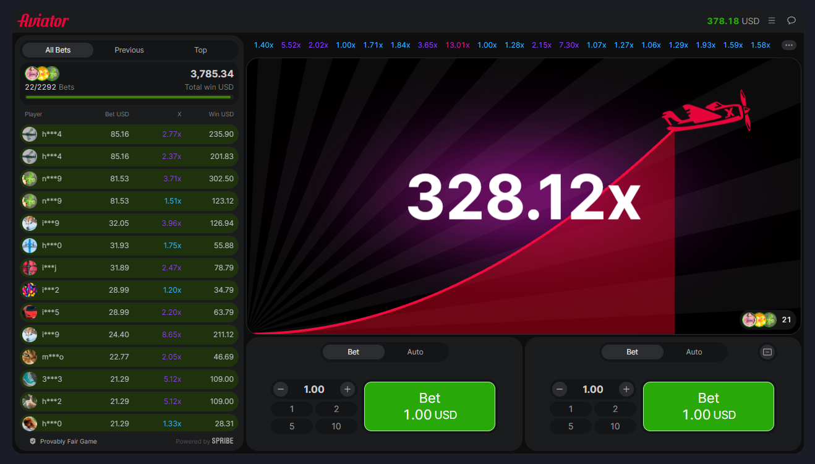815x464 pixels.
Task: Click player avatars beside count 21
Action: click(x=759, y=320)
